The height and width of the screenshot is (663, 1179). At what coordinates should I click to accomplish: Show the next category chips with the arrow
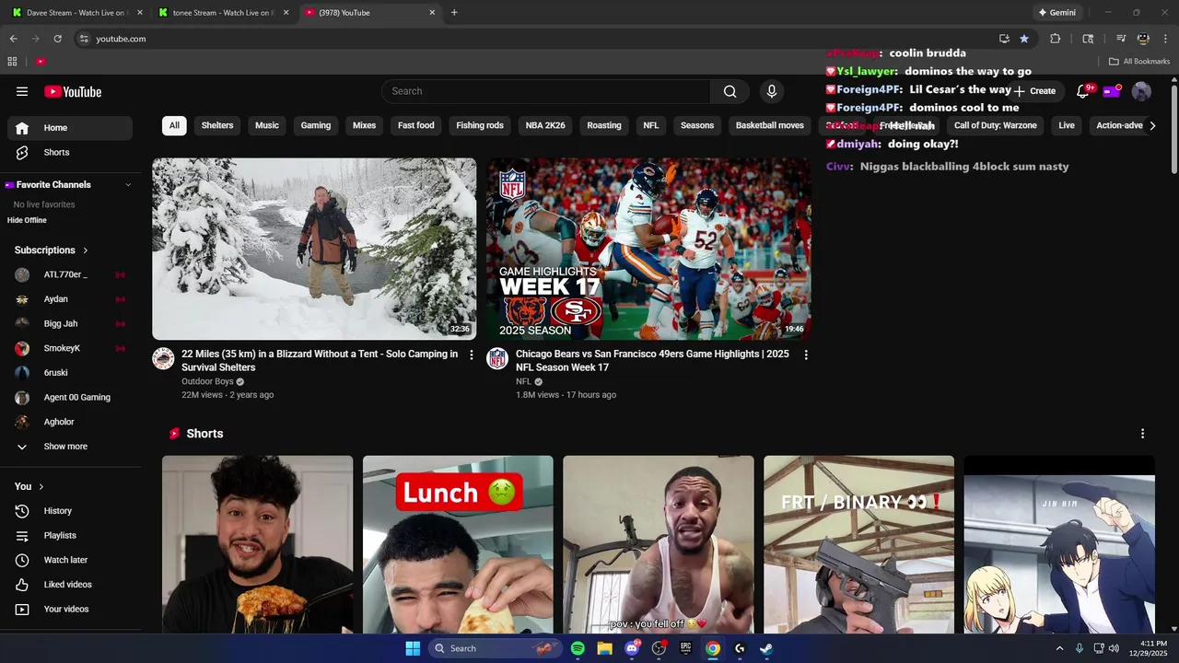point(1152,125)
